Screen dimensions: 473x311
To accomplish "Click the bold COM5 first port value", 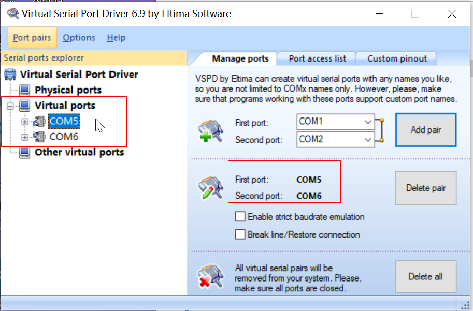I will 309,180.
